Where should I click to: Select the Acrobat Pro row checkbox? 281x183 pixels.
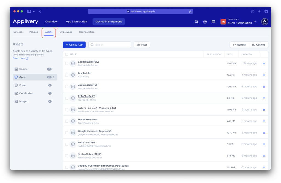tap(67, 75)
